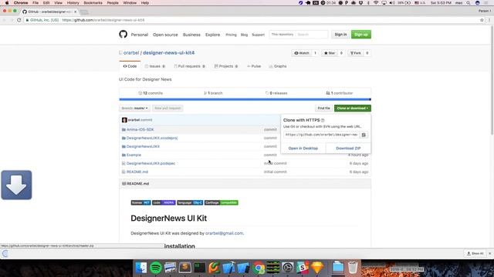Open the Code tab
Viewport: 494px width, 277px height.
pos(130,66)
